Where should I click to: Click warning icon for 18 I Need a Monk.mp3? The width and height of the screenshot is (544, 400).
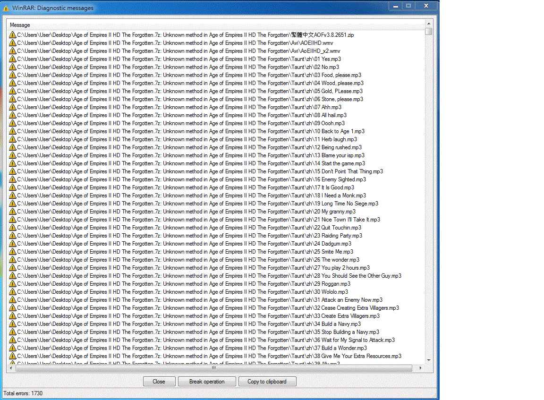click(12, 196)
